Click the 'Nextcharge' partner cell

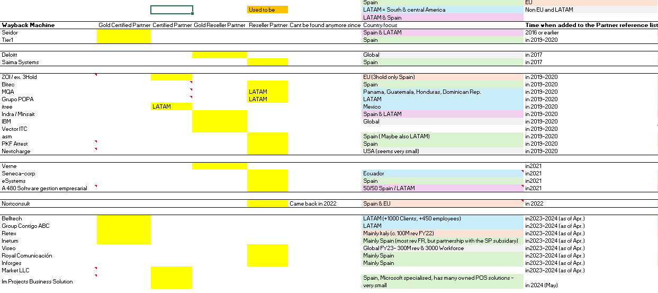[49, 151]
